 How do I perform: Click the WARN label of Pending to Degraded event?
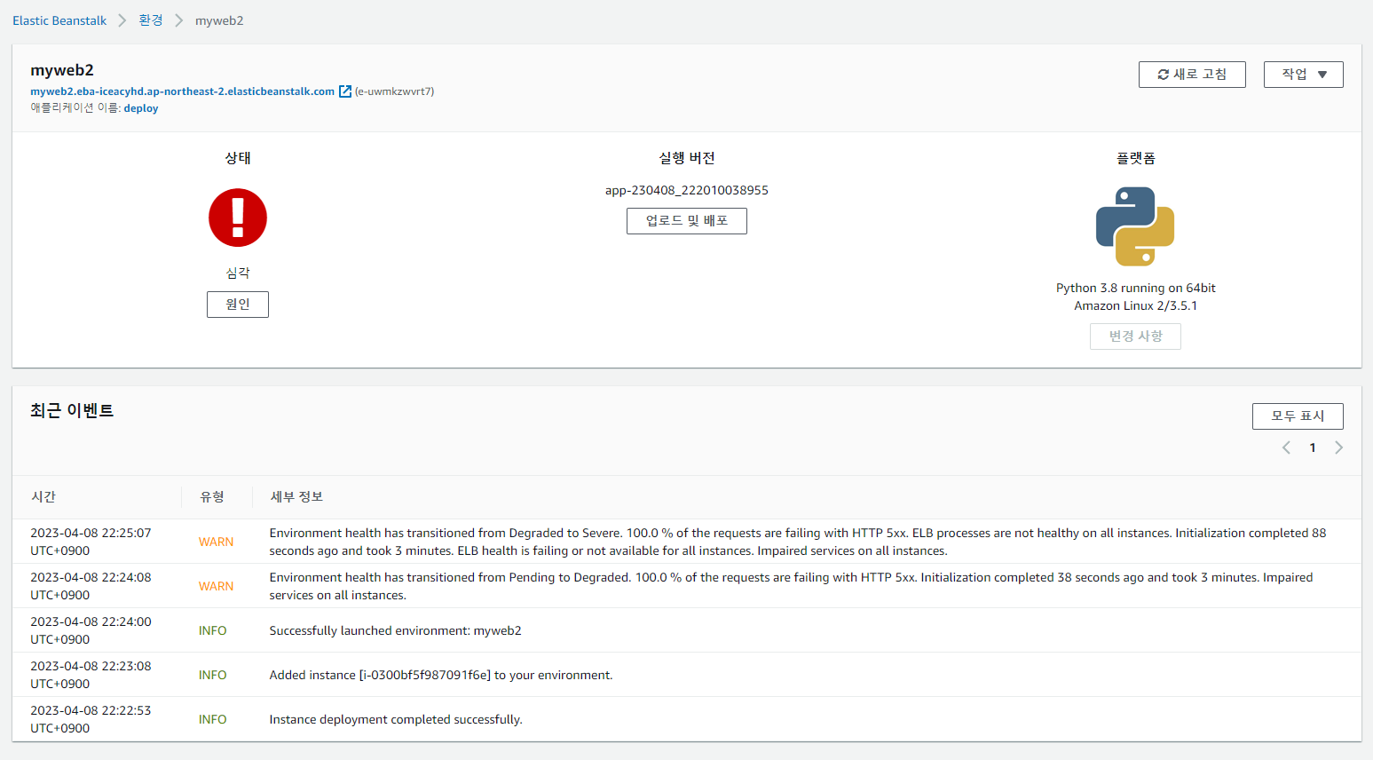[216, 586]
